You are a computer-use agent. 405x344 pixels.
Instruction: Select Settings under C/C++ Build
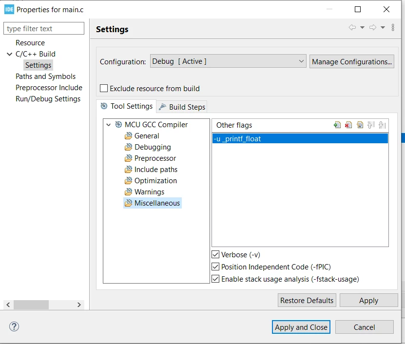pos(38,65)
